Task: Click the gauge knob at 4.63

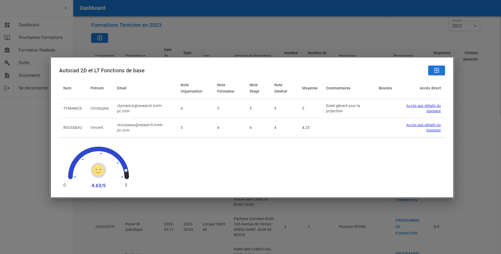Action: click(x=126, y=170)
